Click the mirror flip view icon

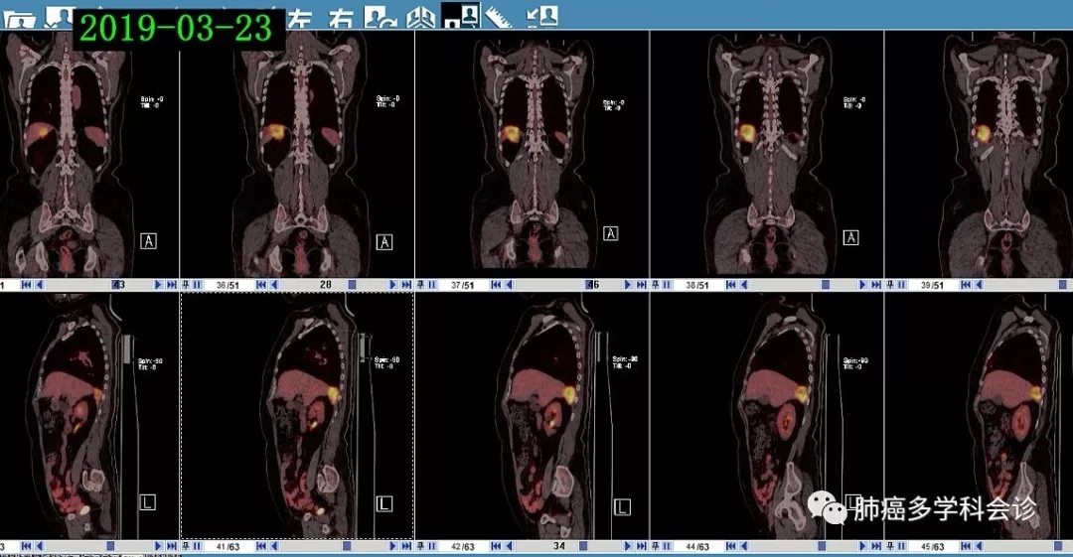click(x=422, y=15)
